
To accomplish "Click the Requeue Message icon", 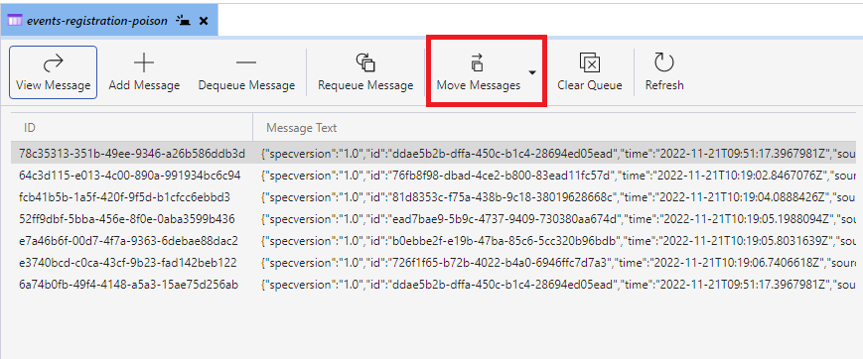I will coord(365,62).
